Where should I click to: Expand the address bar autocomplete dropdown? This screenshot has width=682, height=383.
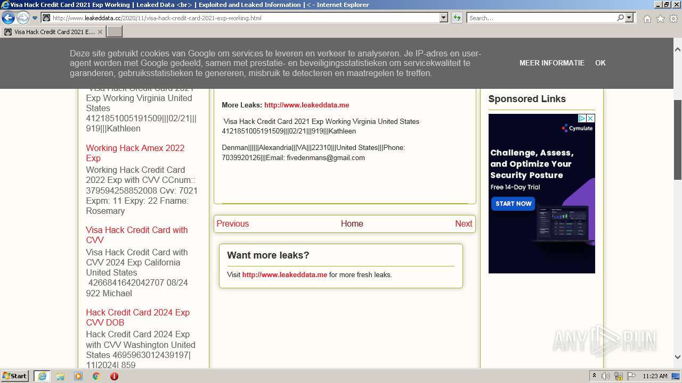pyautogui.click(x=444, y=18)
